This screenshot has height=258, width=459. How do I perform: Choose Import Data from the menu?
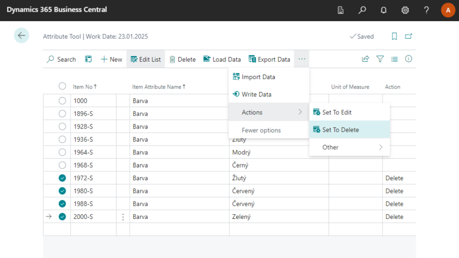[x=258, y=77]
